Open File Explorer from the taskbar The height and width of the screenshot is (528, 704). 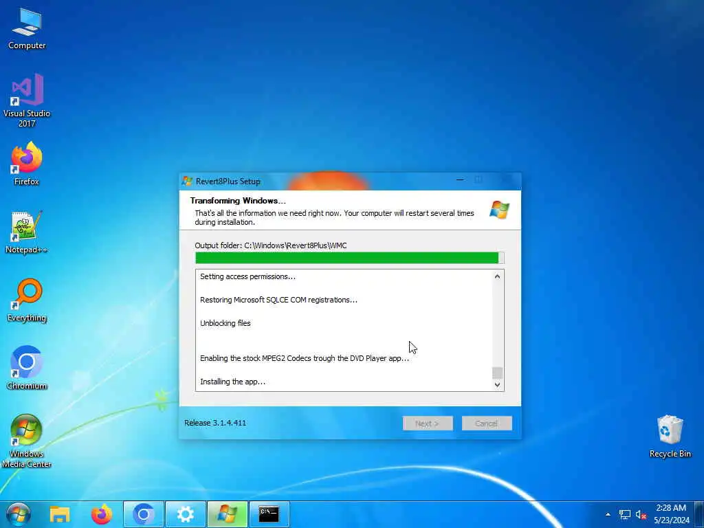tap(60, 514)
